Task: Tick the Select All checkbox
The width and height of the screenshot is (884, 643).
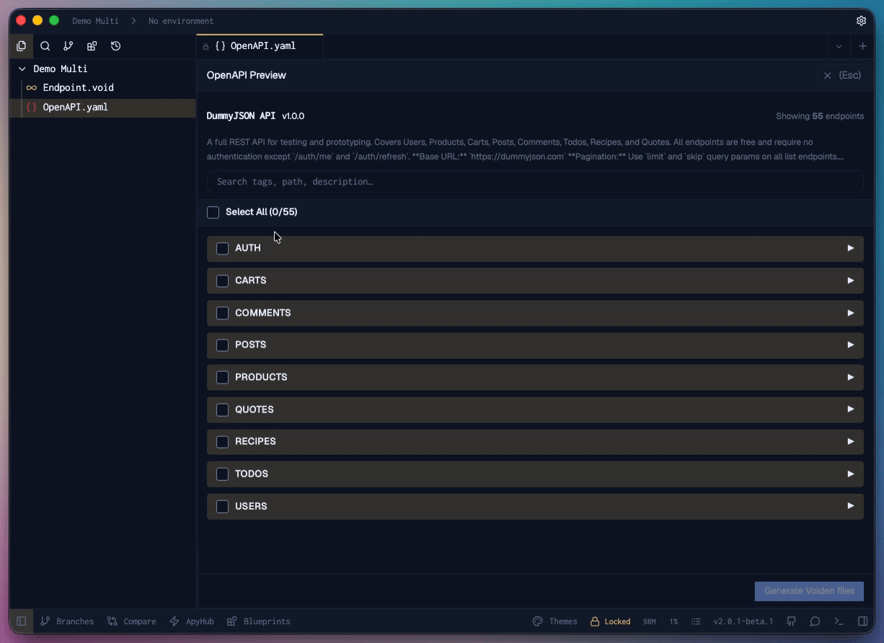Action: [x=213, y=212]
